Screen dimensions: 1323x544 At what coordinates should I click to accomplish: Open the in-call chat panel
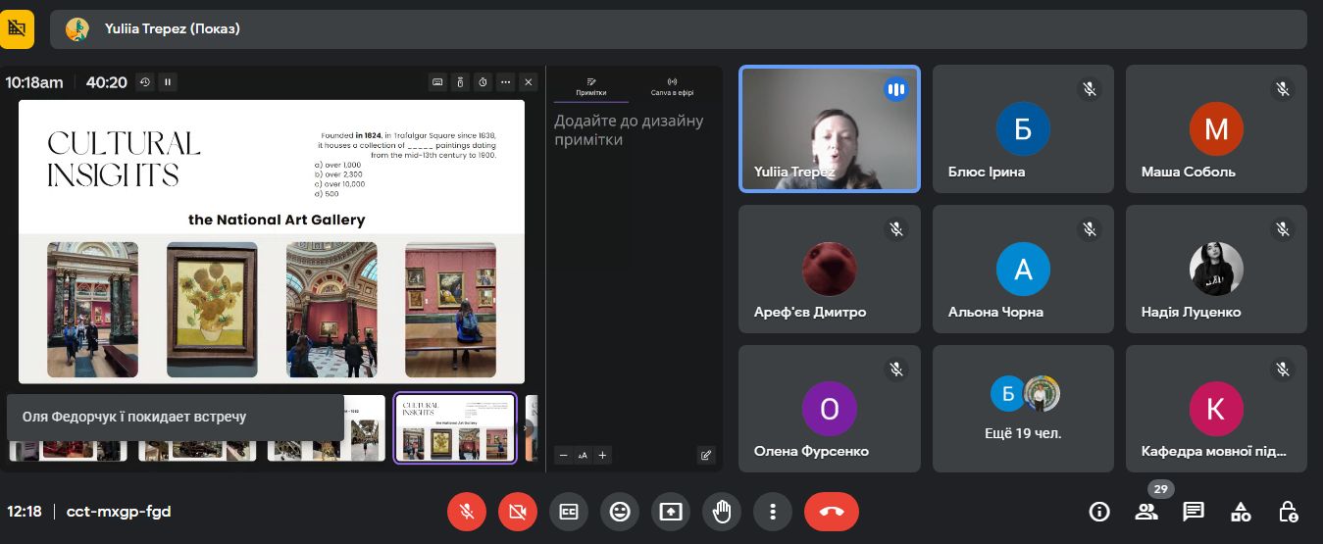click(x=1194, y=511)
